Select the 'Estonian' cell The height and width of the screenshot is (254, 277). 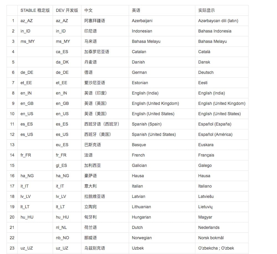(x=162, y=83)
